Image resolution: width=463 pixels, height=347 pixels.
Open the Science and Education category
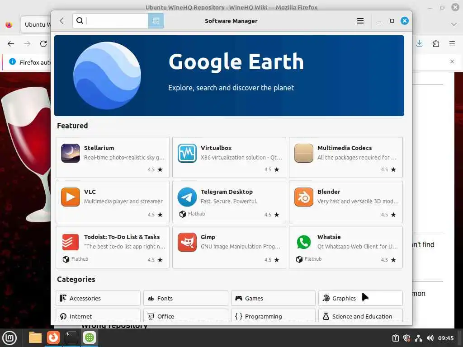click(x=360, y=315)
